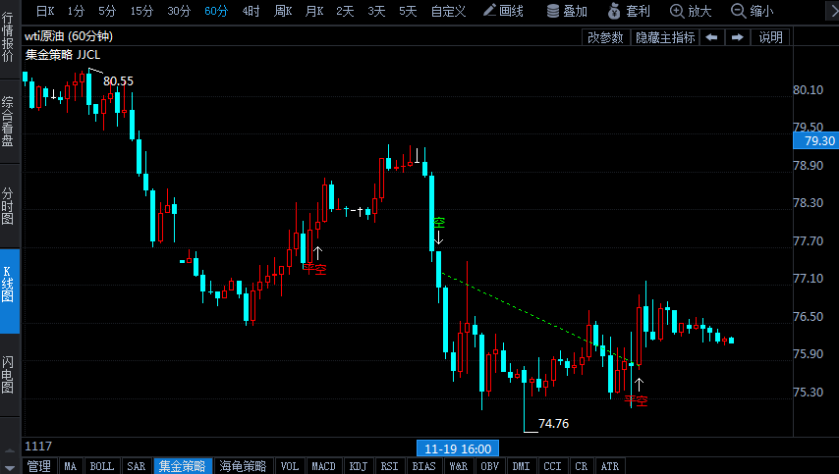
Task: Select the MA indicator tab
Action: (70, 466)
